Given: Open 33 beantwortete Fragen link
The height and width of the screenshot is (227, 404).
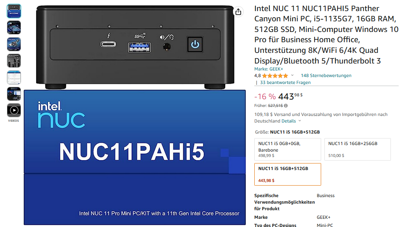Looking at the screenshot, I should (285, 83).
